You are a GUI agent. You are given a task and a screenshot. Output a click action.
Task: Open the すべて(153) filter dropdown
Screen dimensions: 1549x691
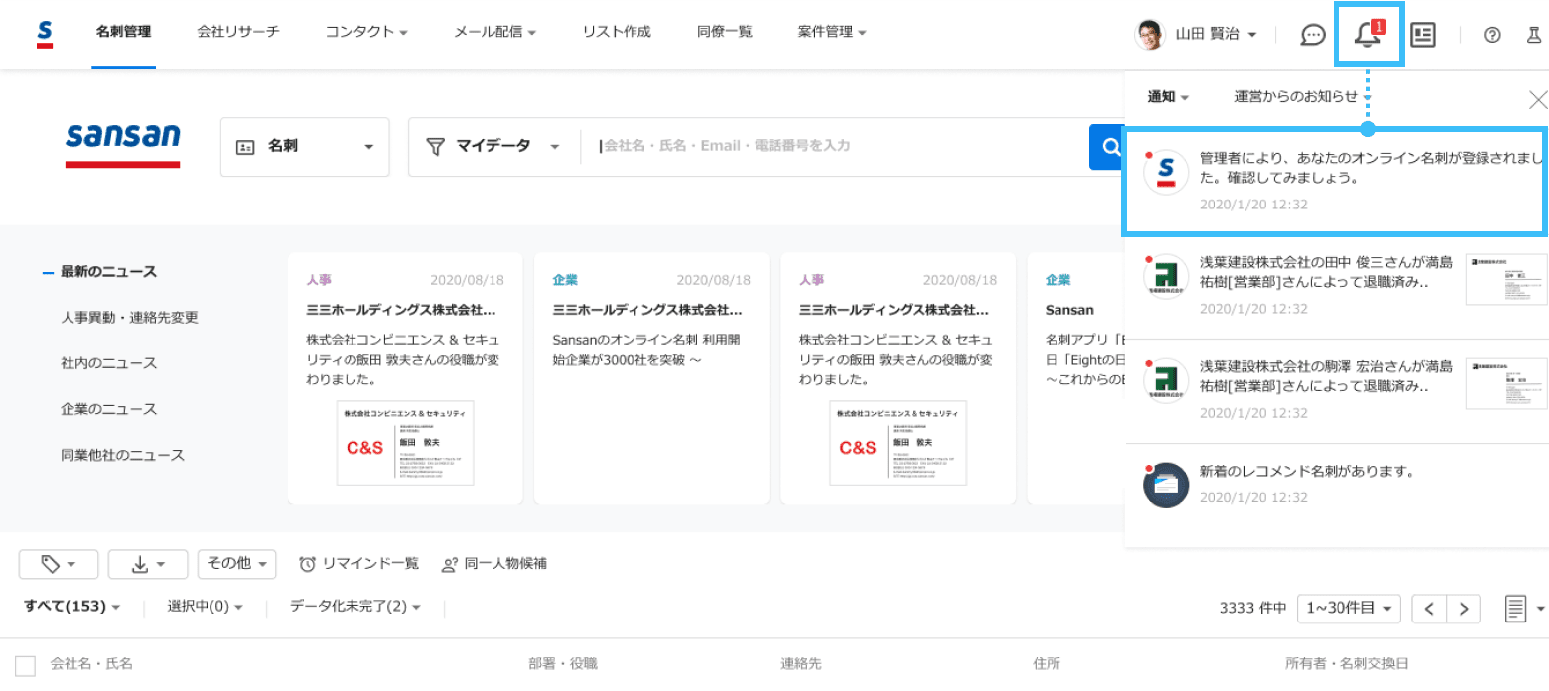(x=72, y=607)
